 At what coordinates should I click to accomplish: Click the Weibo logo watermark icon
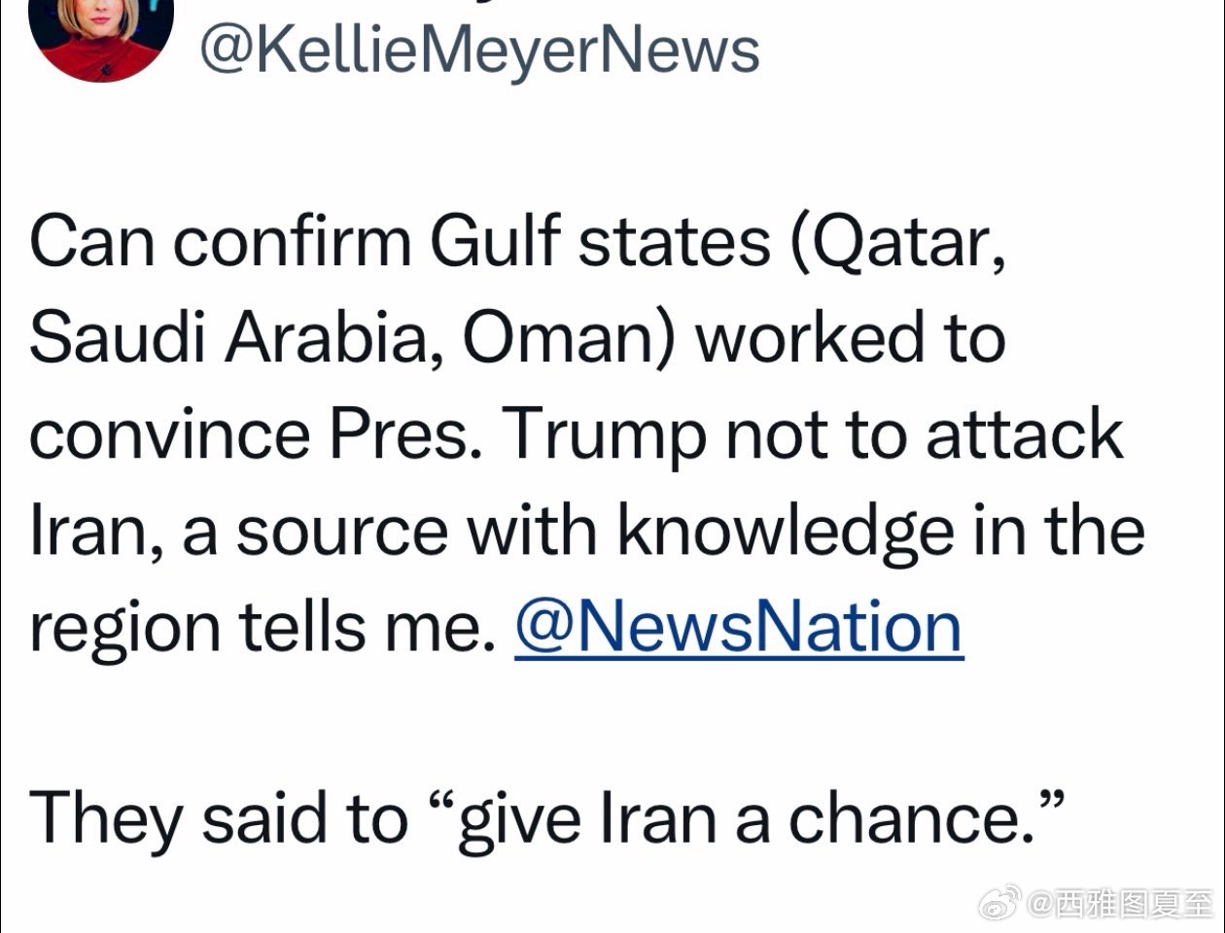[998, 904]
